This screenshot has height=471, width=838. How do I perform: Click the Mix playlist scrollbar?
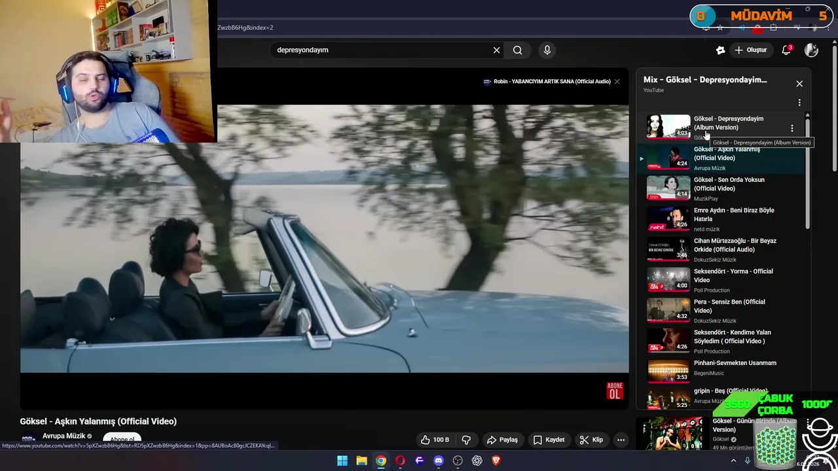[807, 173]
